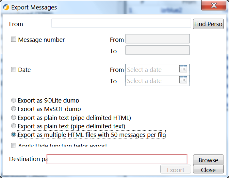This screenshot has width=229, height=178.
Task: Open calendar for the To date
Action: tap(183, 80)
